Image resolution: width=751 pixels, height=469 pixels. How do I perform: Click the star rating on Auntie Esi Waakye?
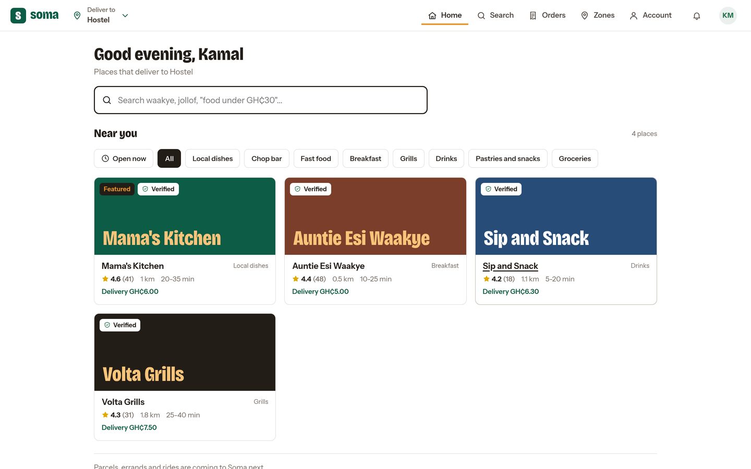(x=309, y=279)
